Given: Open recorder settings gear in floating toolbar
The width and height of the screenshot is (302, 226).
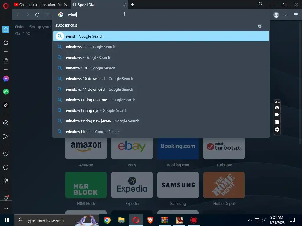Looking at the screenshot, I should click(277, 129).
